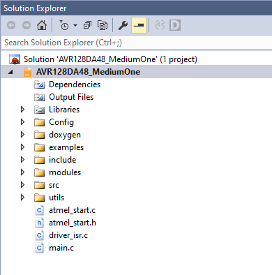
Task: Expand the doxygen folder
Action: pos(22,135)
